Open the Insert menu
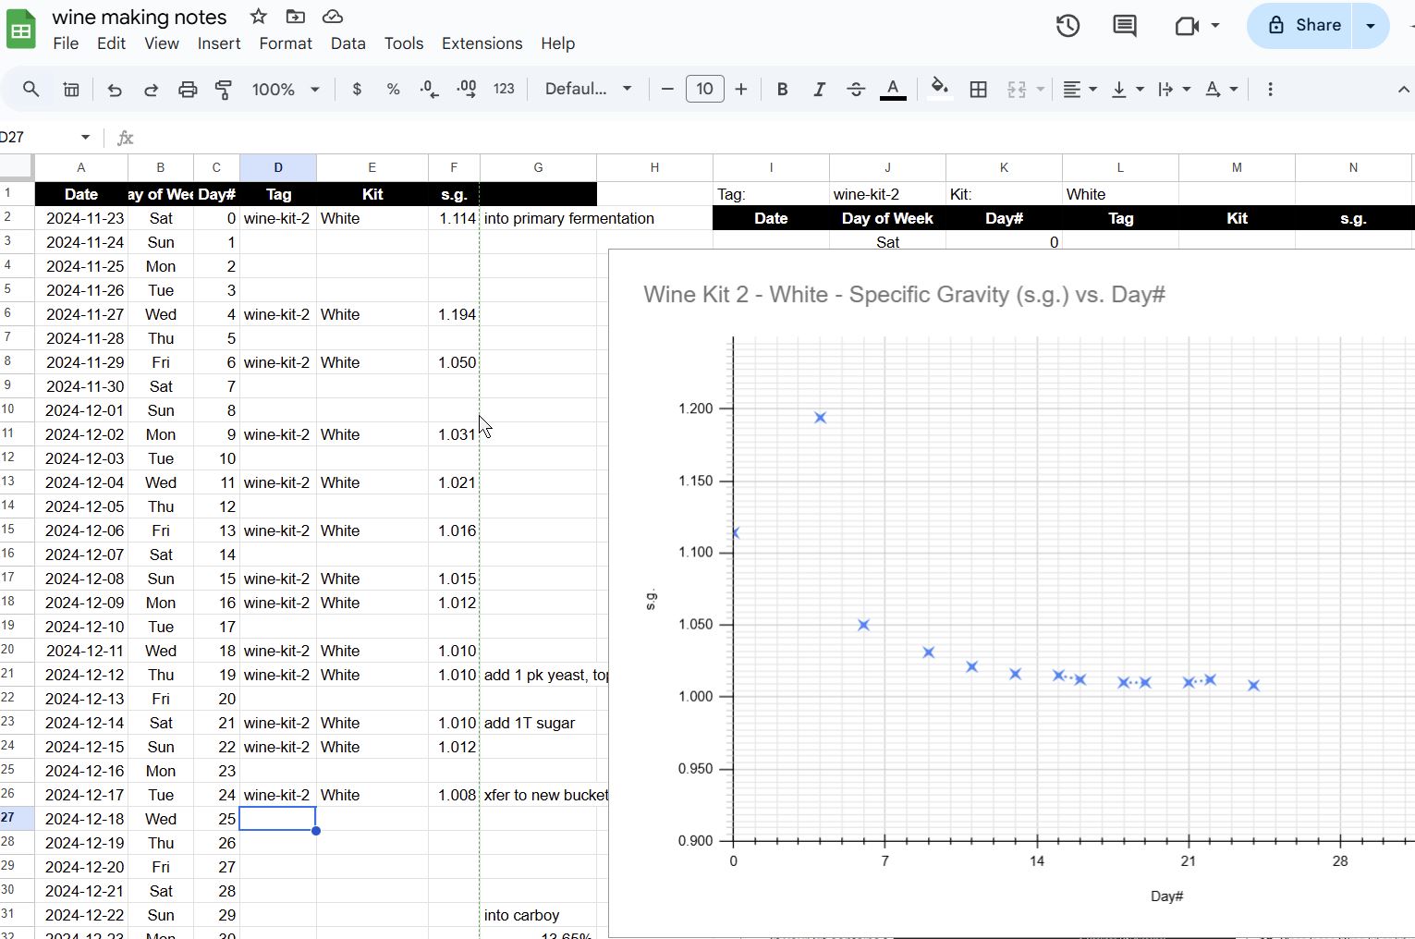The image size is (1415, 939). point(218,43)
